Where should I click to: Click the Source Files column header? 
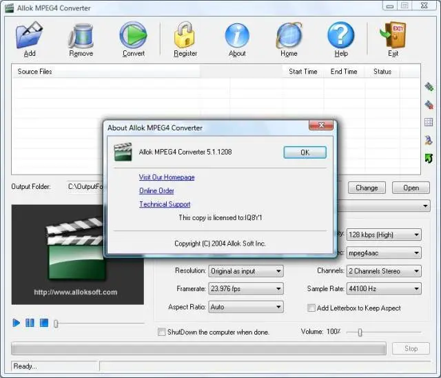[x=105, y=72]
